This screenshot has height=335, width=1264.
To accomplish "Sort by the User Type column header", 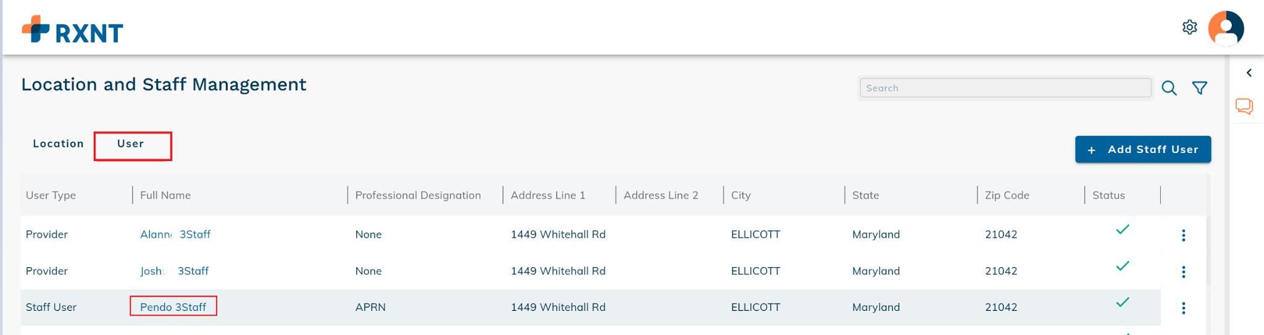I will pos(51,195).
